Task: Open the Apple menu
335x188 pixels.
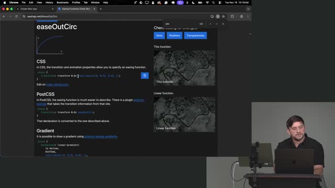Action: [5, 3]
